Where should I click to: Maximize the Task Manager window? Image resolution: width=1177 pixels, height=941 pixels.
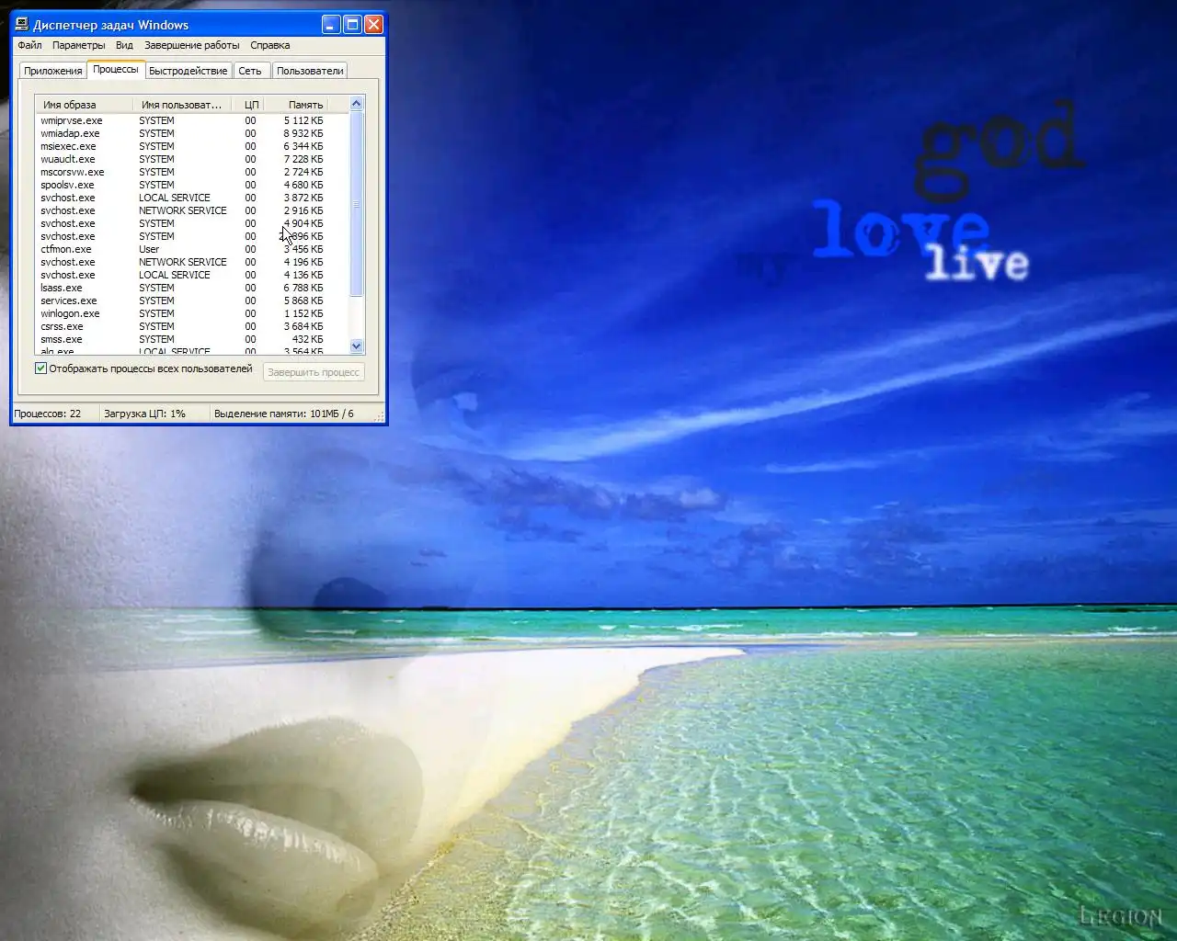(352, 25)
